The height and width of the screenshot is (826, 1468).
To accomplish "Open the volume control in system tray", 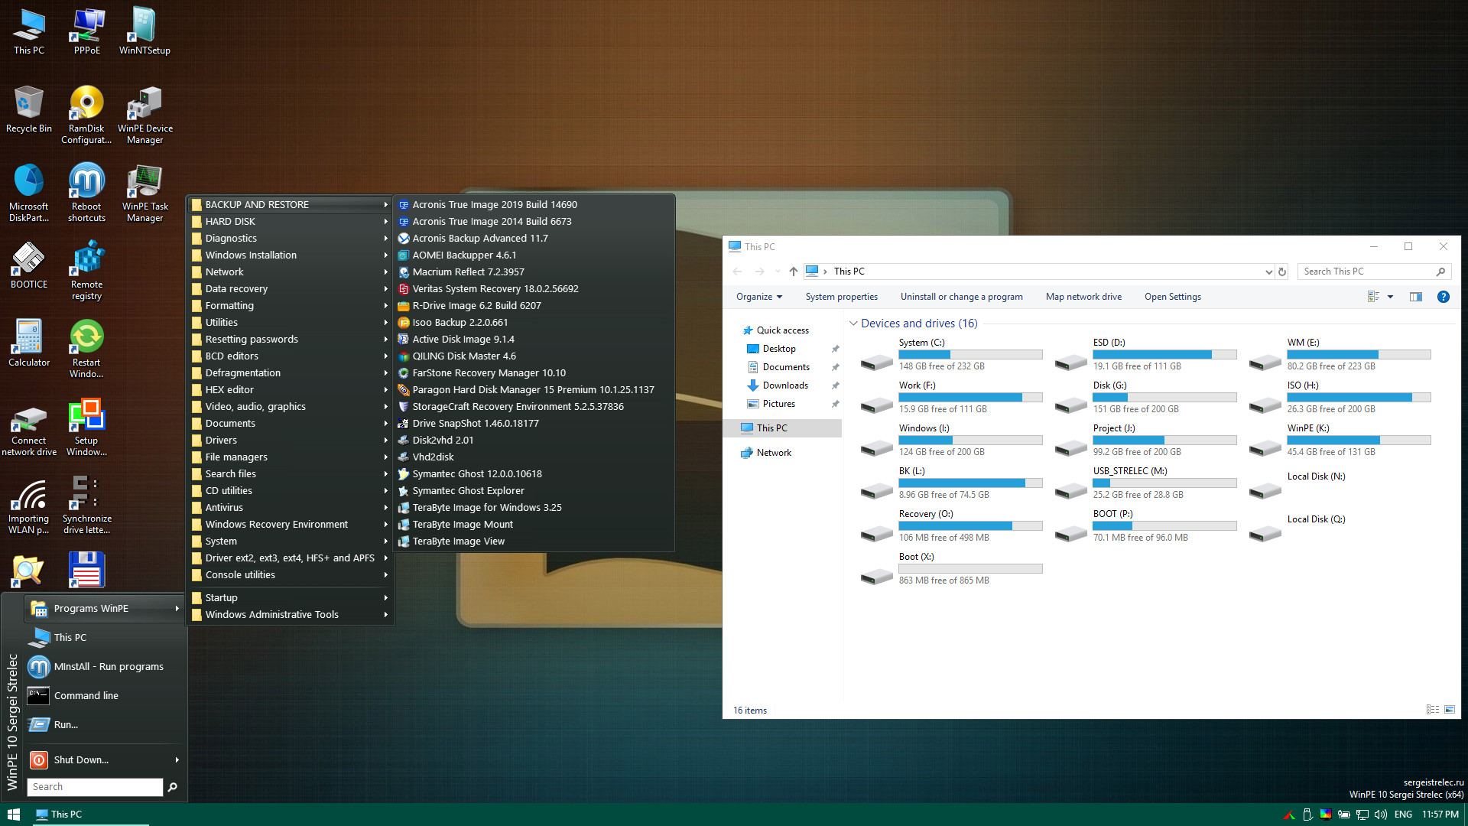I will pos(1380,815).
